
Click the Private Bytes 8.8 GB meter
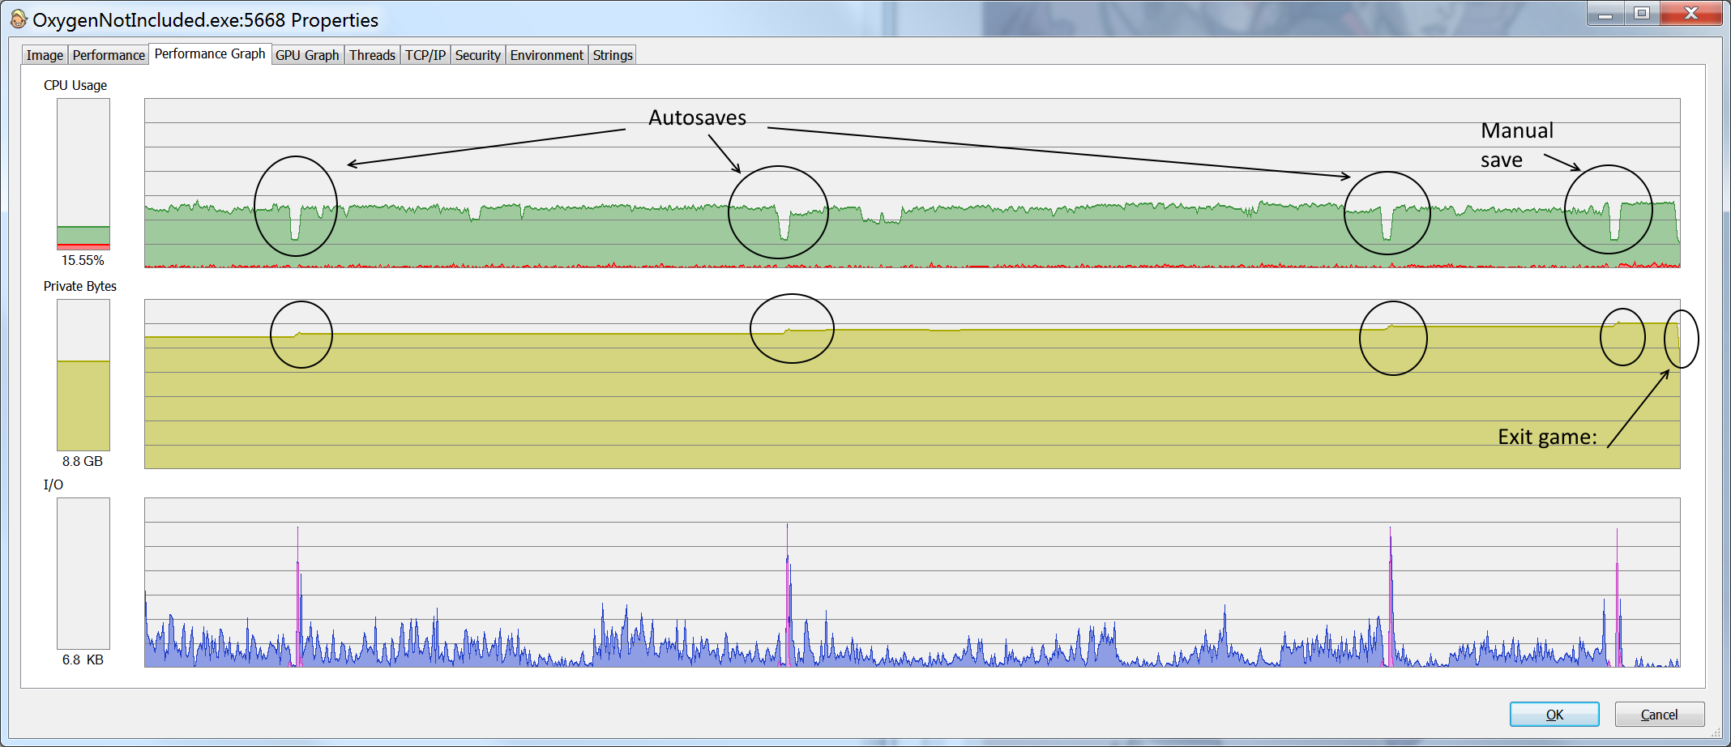[83, 375]
